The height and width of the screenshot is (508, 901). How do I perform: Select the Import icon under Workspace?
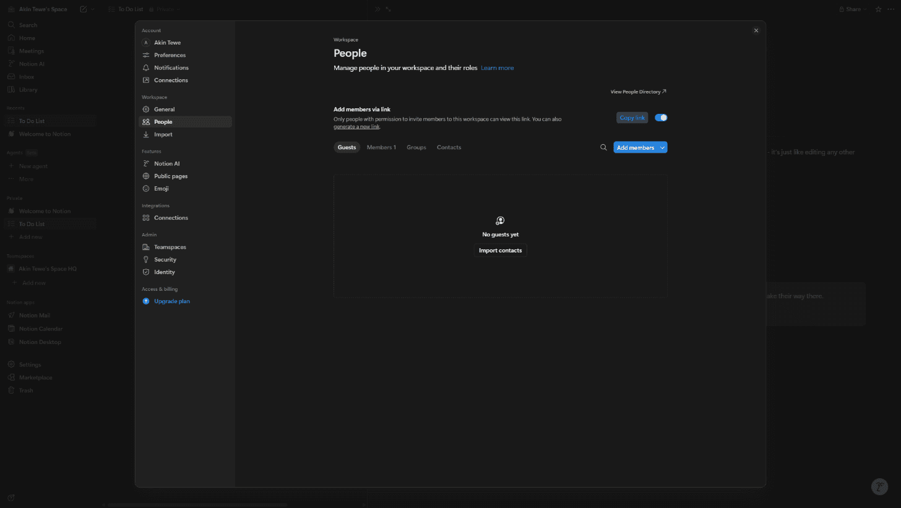[146, 134]
